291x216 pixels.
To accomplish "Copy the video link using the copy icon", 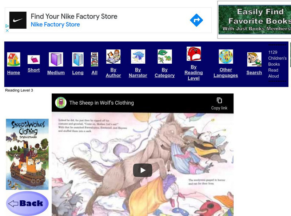I will 219,100.
